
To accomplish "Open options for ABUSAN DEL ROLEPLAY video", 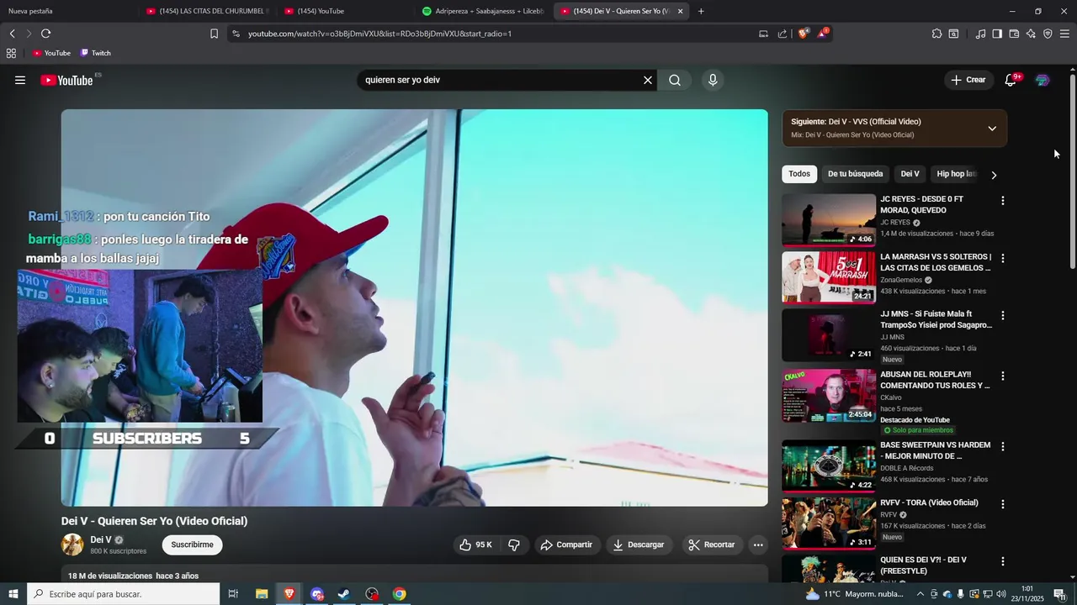I will click(x=1002, y=376).
